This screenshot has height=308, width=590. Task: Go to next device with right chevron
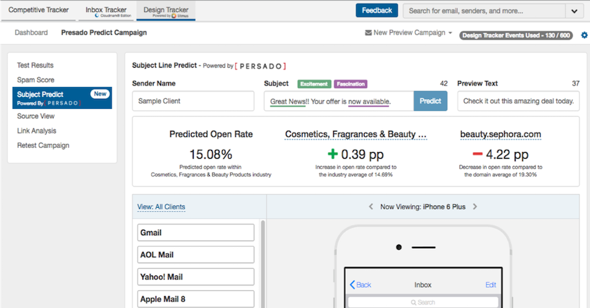pos(475,206)
